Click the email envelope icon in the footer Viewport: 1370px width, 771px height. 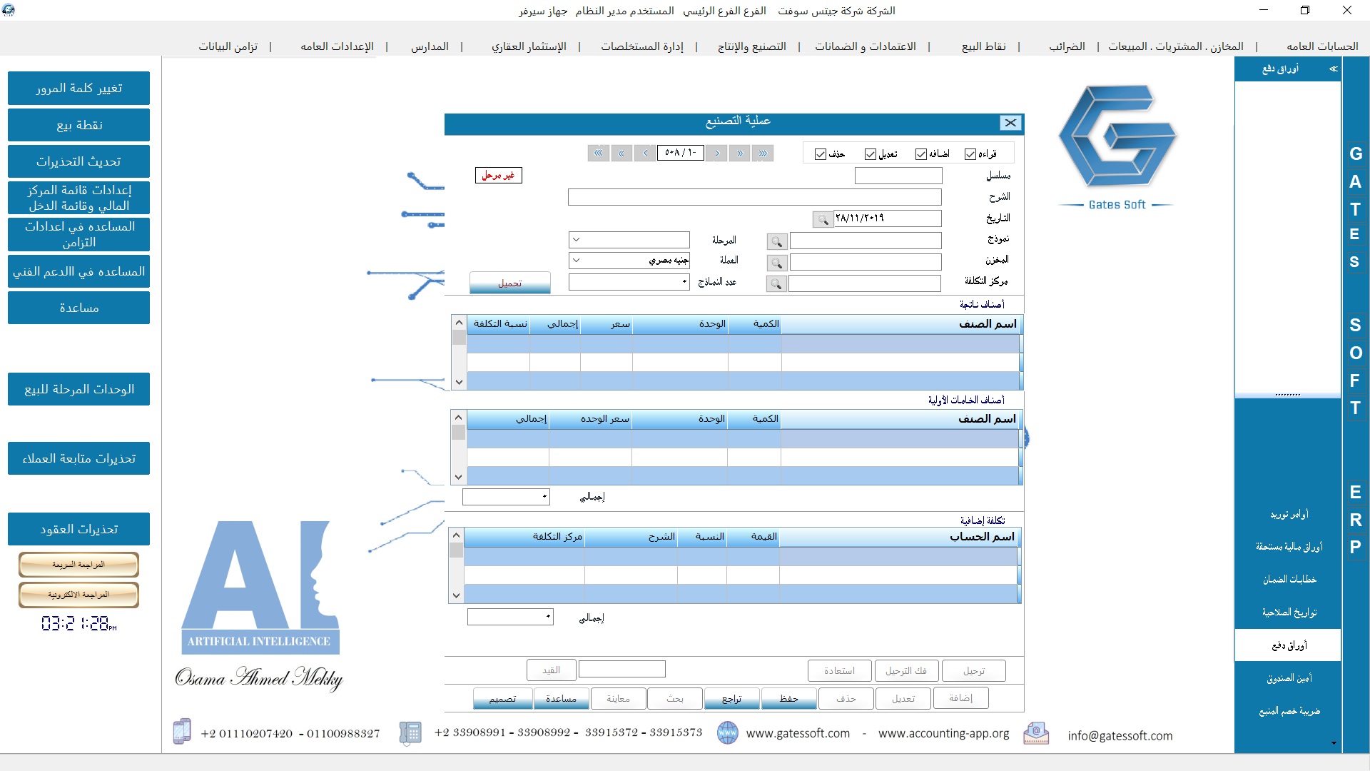pyautogui.click(x=1036, y=733)
